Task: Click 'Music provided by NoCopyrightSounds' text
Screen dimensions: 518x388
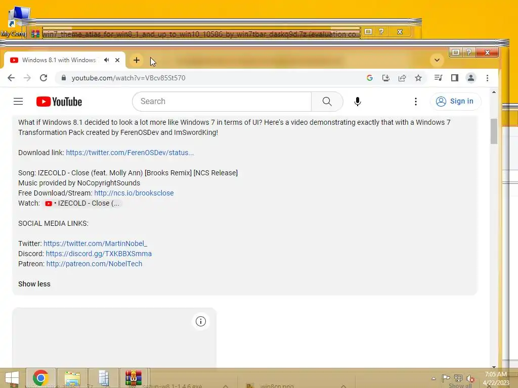Action: [79, 183]
